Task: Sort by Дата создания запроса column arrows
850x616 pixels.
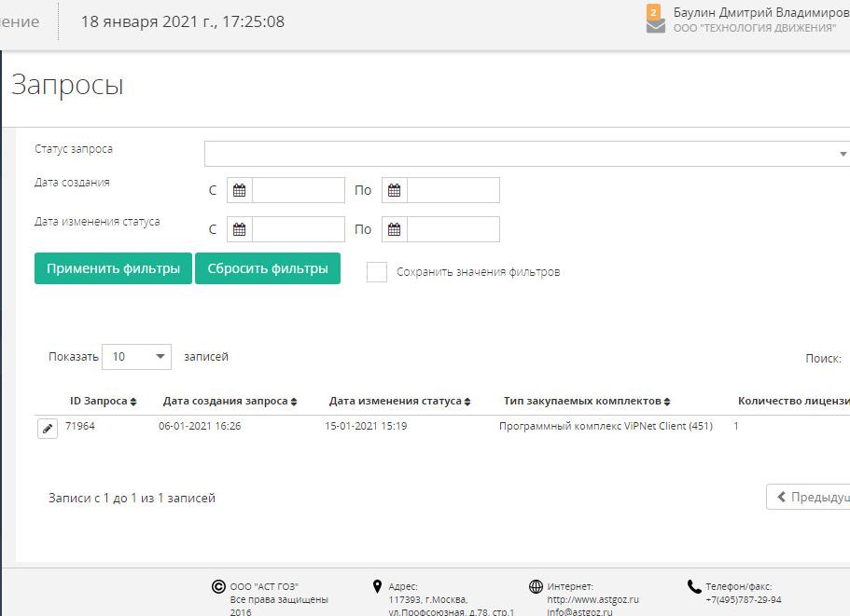Action: tap(294, 402)
